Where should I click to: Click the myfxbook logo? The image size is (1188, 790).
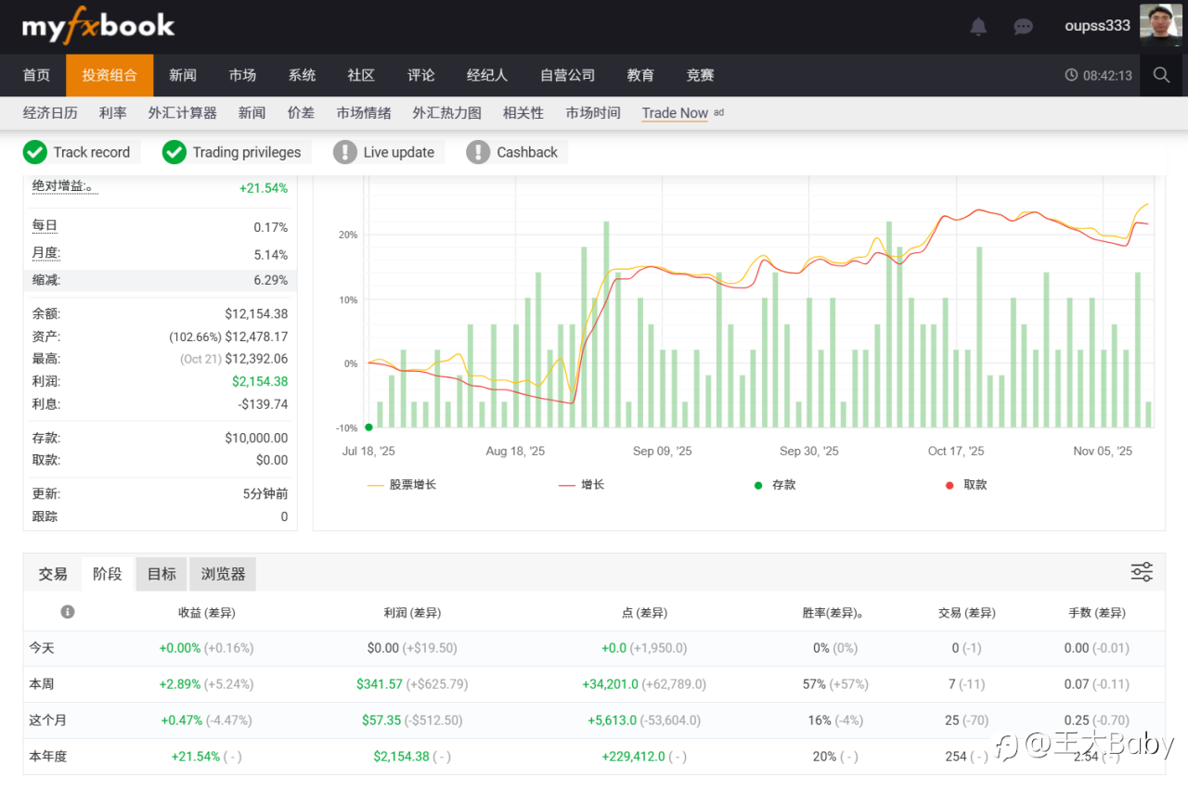point(98,26)
